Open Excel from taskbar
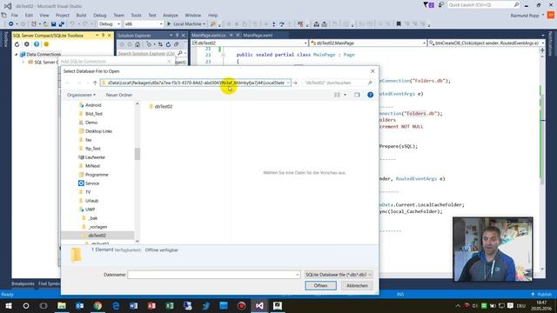Viewport: 557px width, 313px height. (170, 305)
